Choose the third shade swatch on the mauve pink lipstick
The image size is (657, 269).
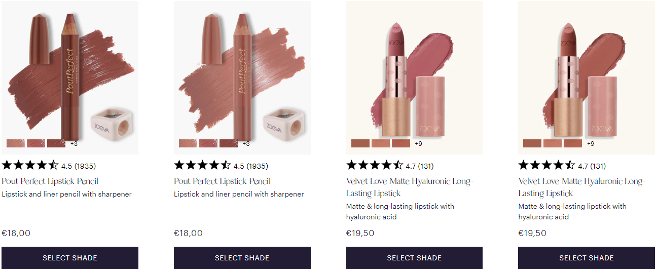coord(401,143)
